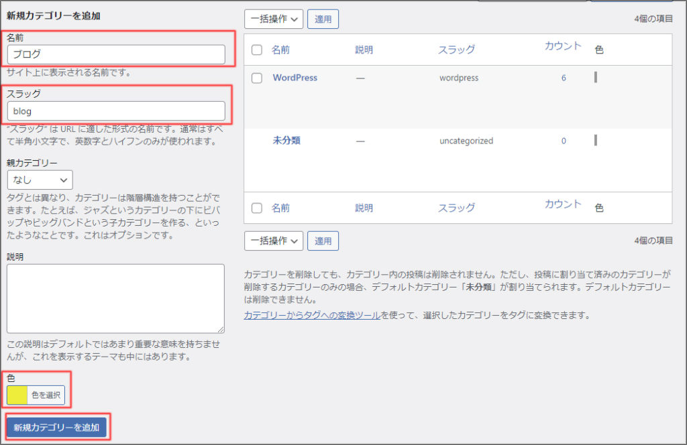Click the スラッグ input field containing blog
This screenshot has width=687, height=445.
[116, 111]
